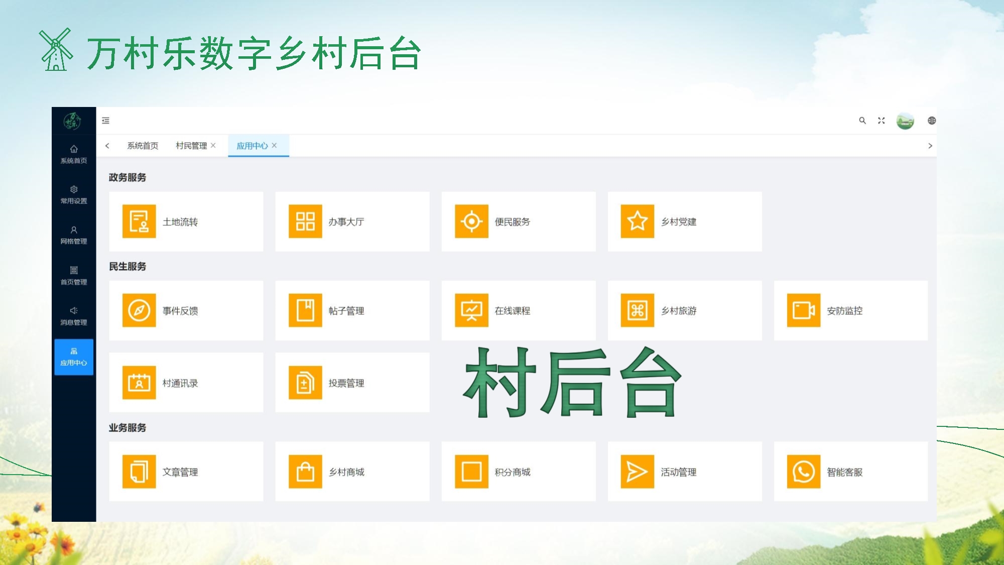Open the 文章管理 copy icon
The image size is (1004, 565).
(139, 472)
